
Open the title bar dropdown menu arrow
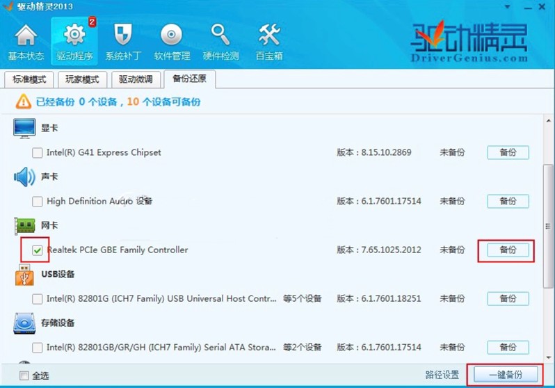coord(508,7)
